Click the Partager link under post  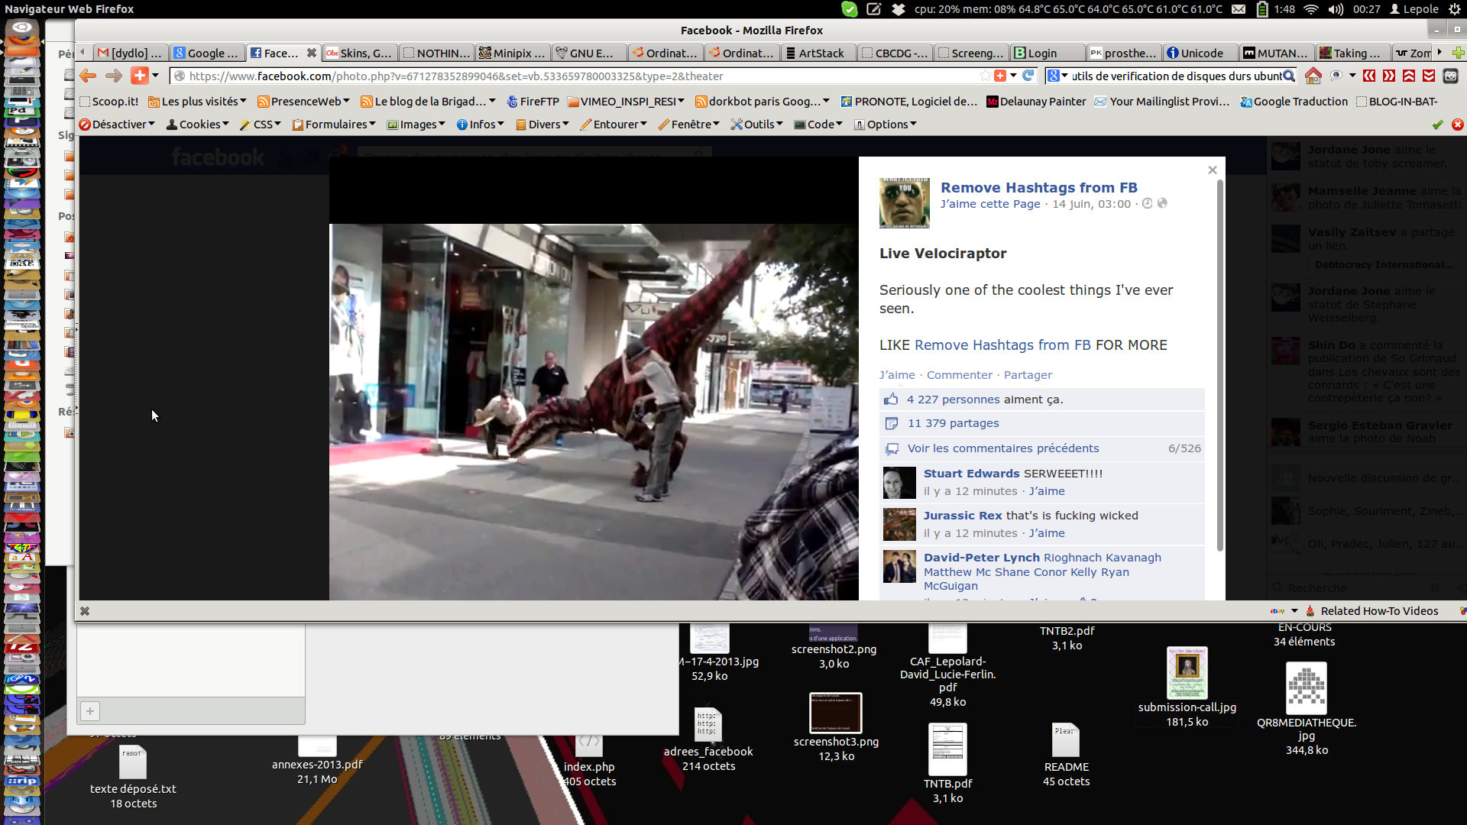tap(1028, 375)
